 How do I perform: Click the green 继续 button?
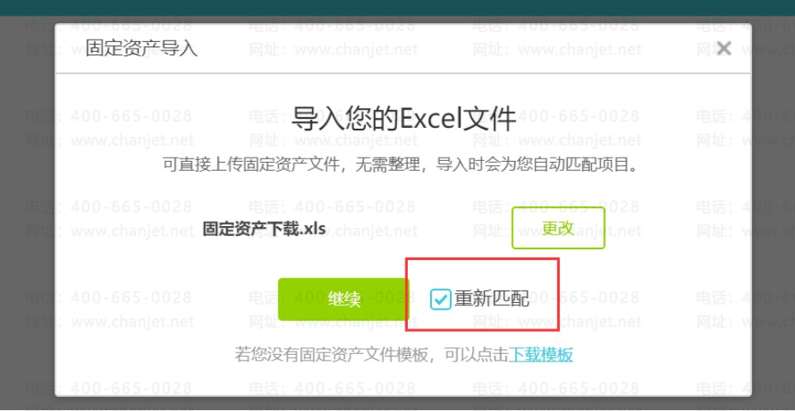pyautogui.click(x=343, y=300)
